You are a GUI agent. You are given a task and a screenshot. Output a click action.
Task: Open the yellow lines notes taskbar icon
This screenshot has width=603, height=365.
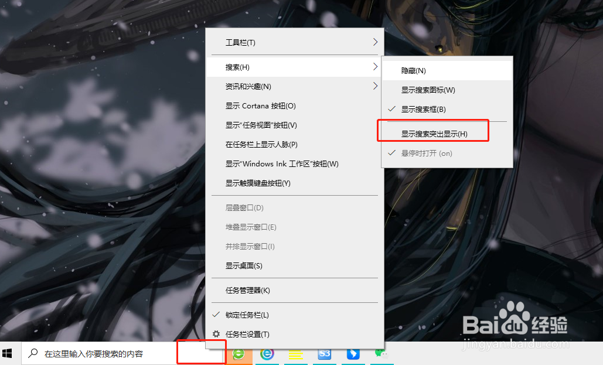(x=296, y=353)
